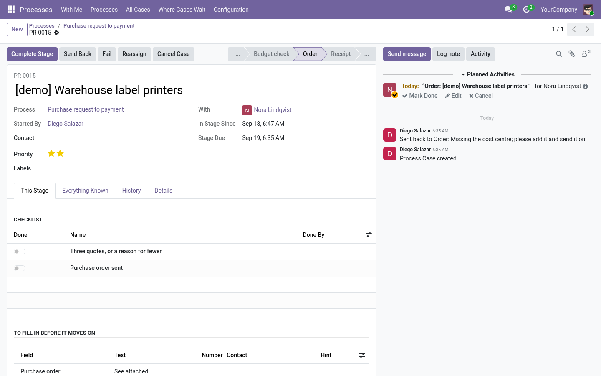The width and height of the screenshot is (601, 376).
Task: Mark the planned activity as done
Action: (x=420, y=96)
